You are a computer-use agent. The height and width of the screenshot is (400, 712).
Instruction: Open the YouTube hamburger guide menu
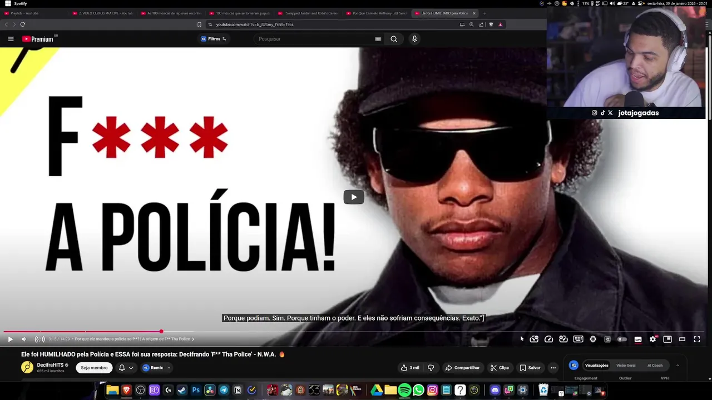tap(11, 39)
